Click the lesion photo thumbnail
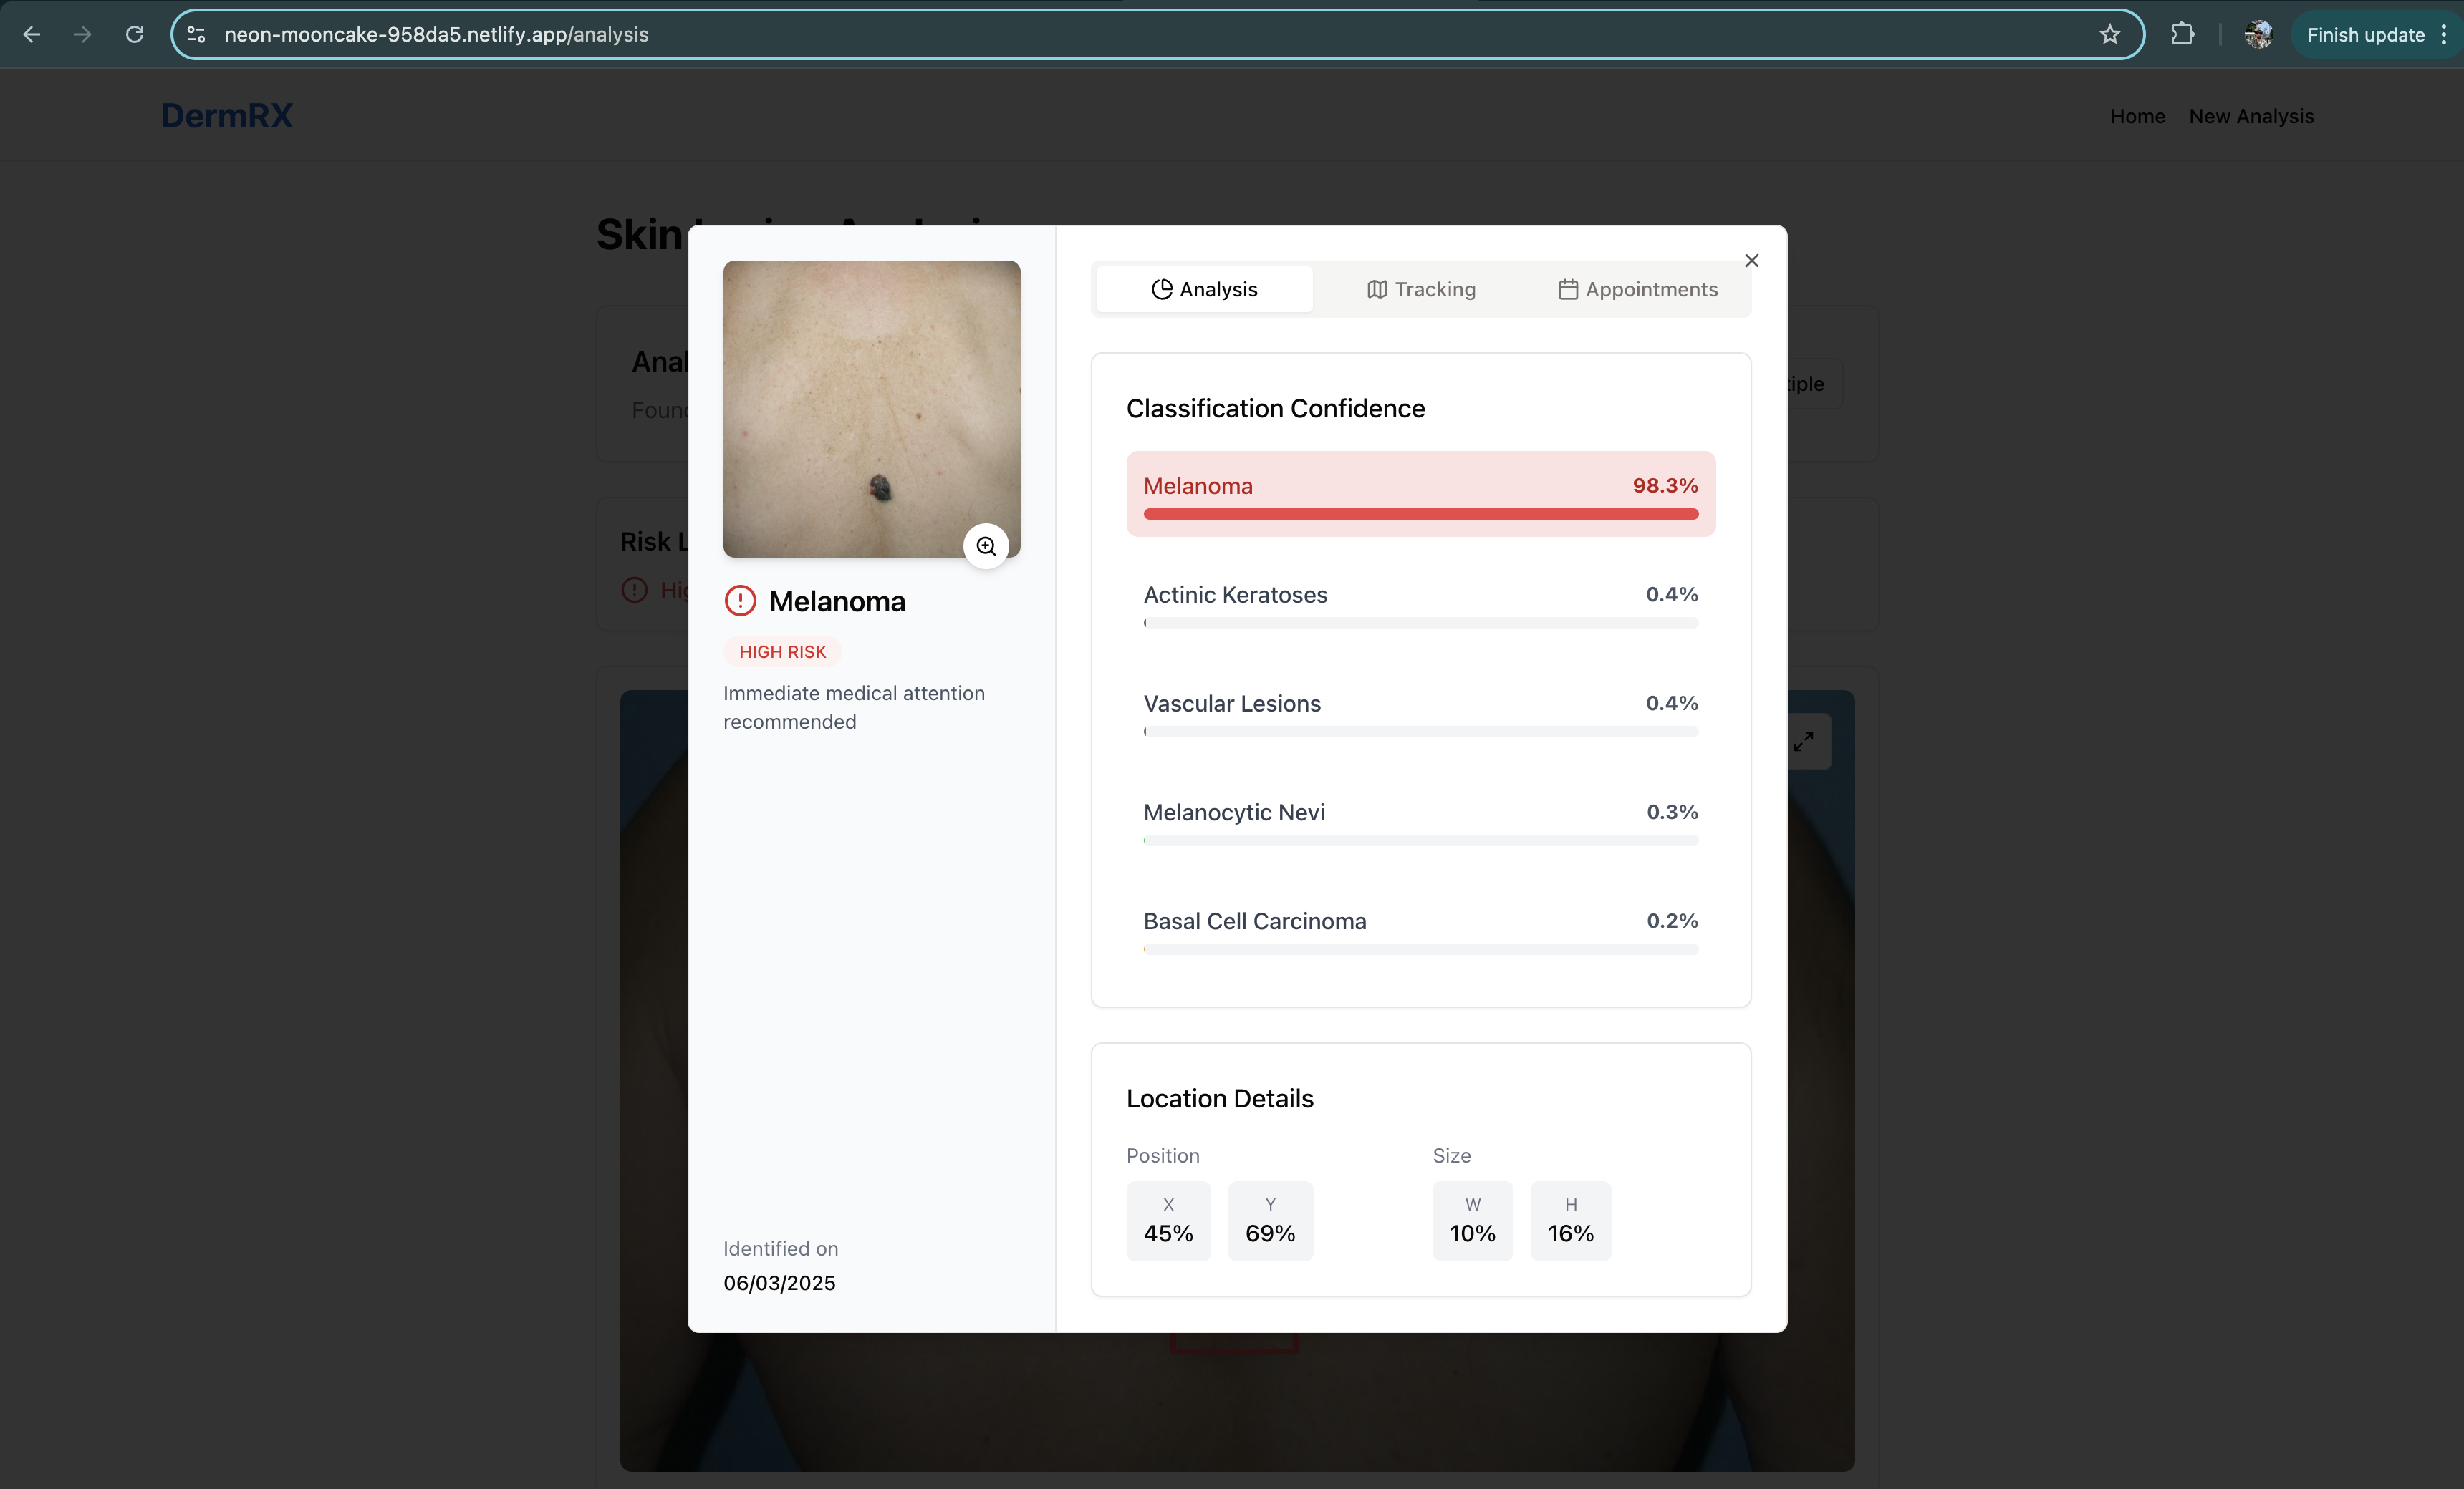 click(871, 409)
